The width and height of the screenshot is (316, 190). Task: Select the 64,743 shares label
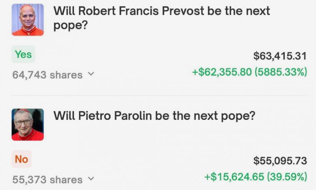click(47, 75)
